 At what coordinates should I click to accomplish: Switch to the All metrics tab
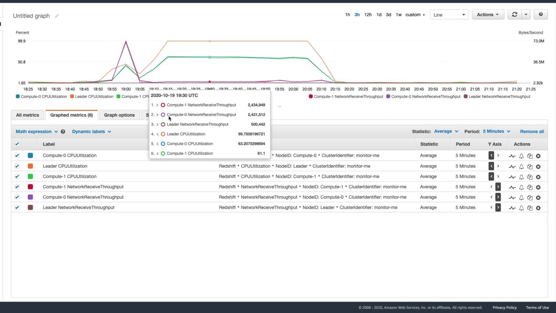click(x=28, y=115)
